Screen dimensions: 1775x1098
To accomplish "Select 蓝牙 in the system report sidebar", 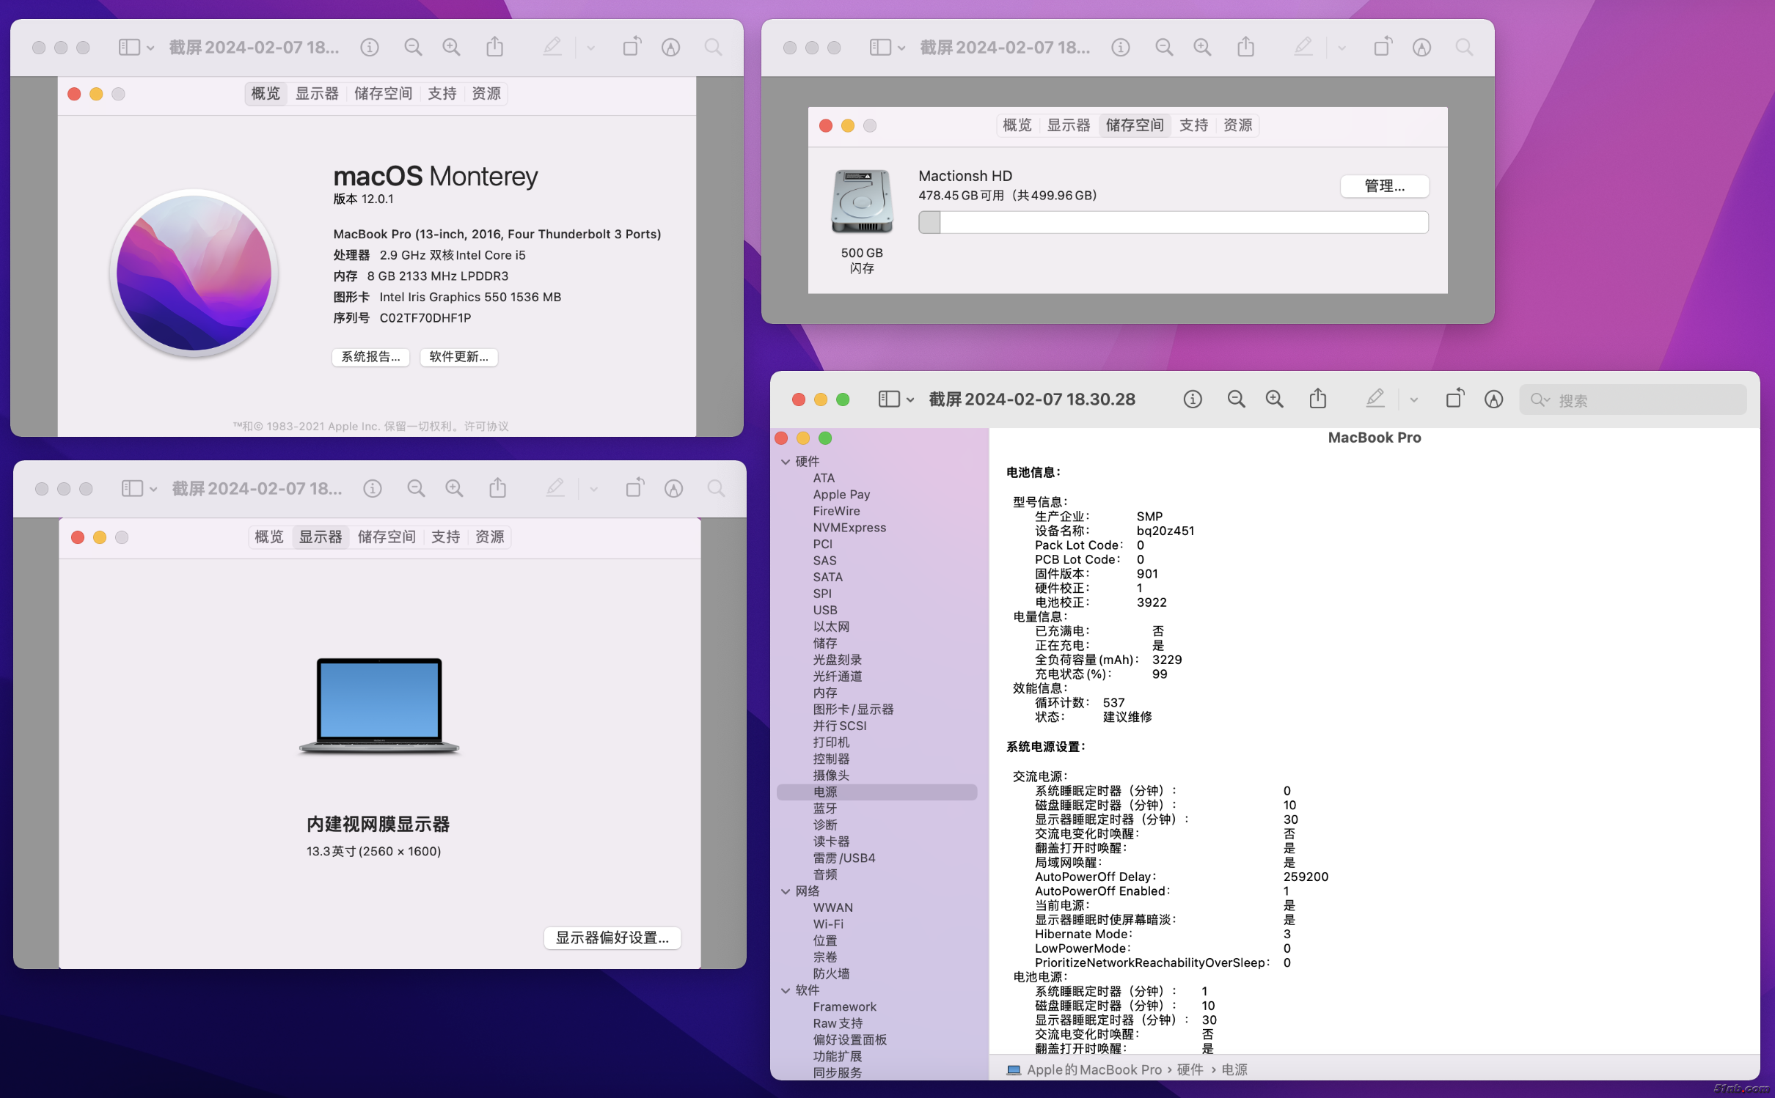I will pyautogui.click(x=825, y=808).
